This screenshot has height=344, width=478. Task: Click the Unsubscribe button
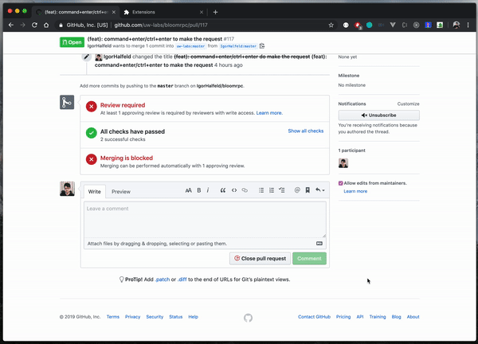pos(379,115)
